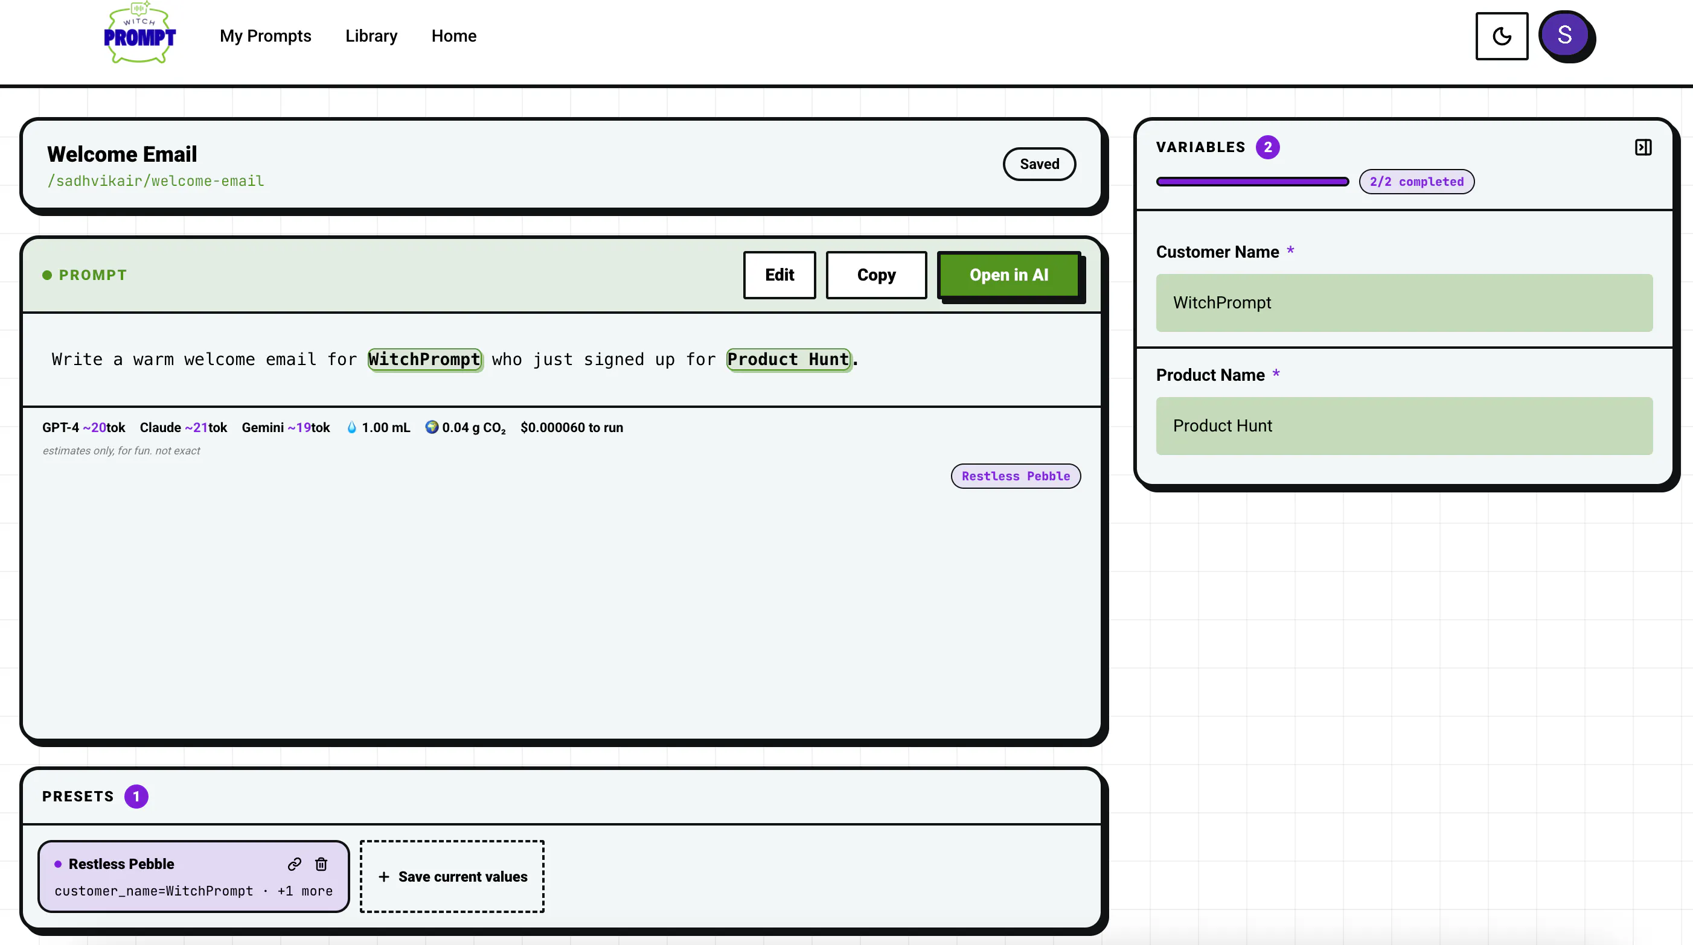The width and height of the screenshot is (1693, 945).
Task: Click the globe CO2 estimate icon
Action: point(432,427)
